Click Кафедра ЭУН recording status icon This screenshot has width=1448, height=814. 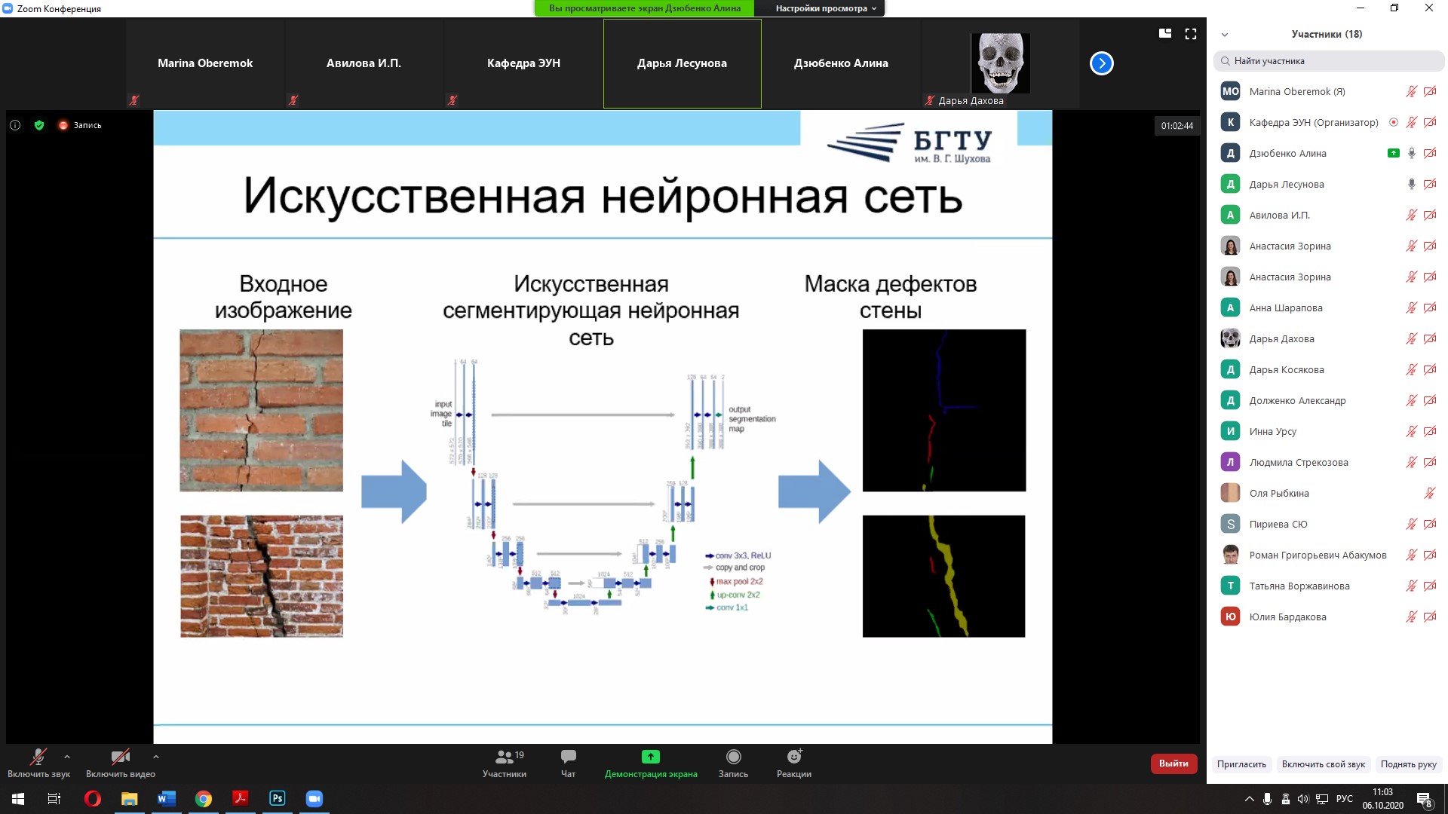pyautogui.click(x=1393, y=122)
